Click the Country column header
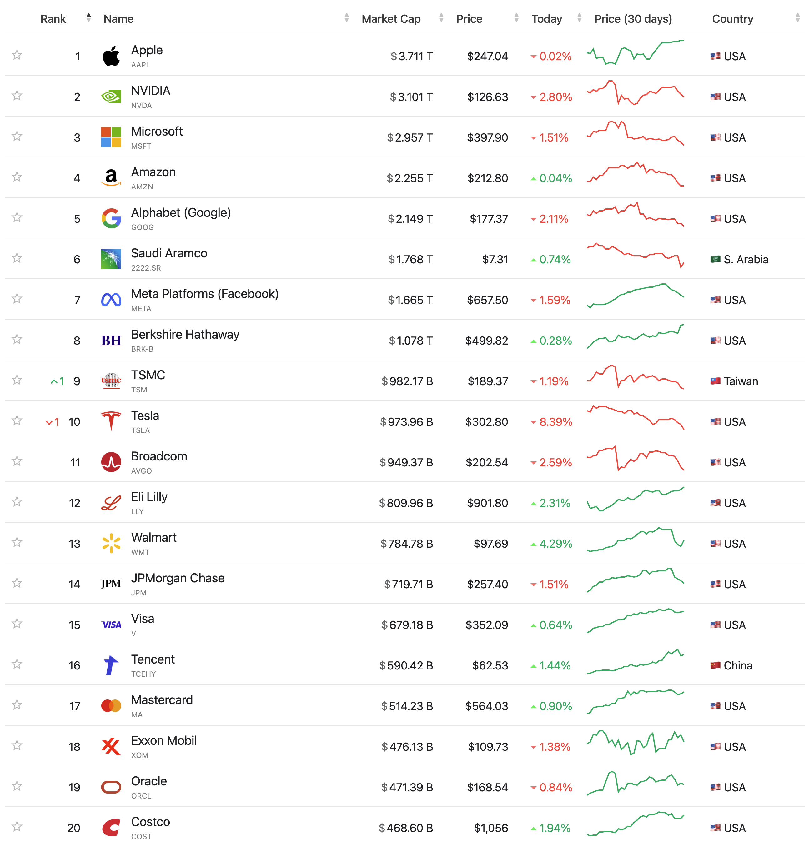Image resolution: width=809 pixels, height=846 pixels. 732,19
